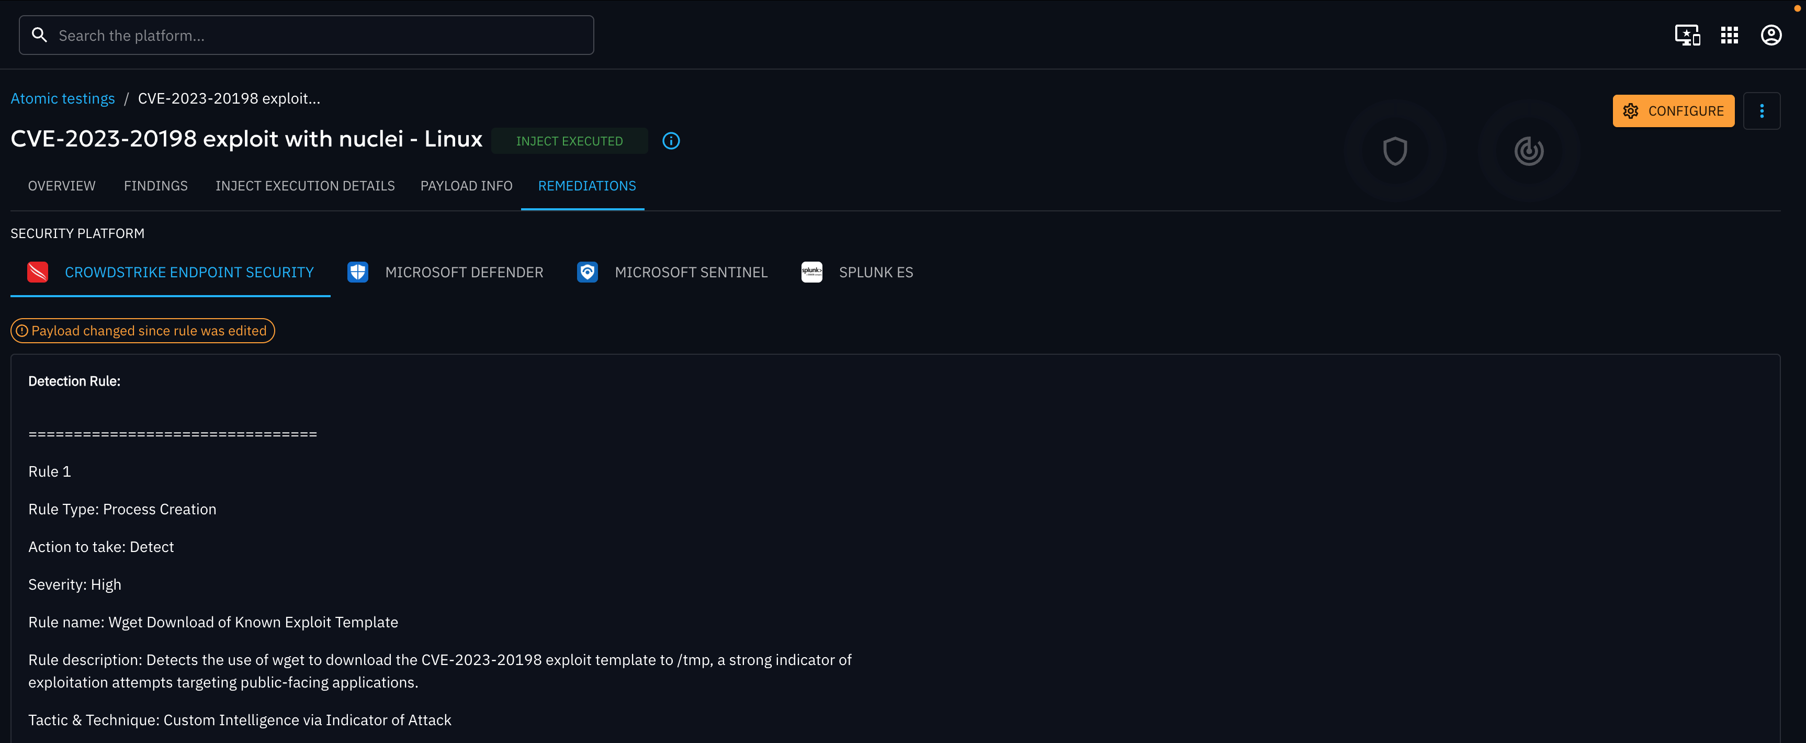
Task: Click the Payload changed warning chip
Action: pos(142,331)
